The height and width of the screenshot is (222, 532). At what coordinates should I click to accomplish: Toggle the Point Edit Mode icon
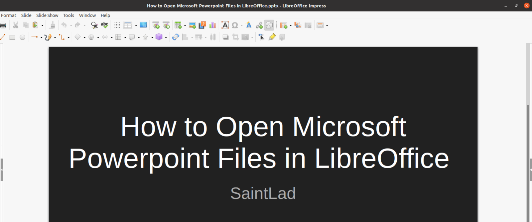261,37
